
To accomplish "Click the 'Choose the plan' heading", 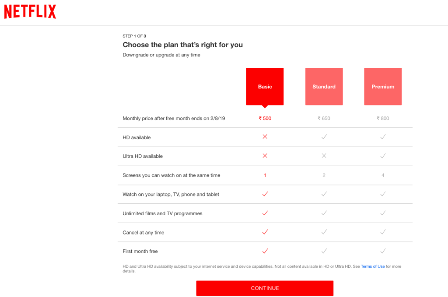I will (182, 45).
